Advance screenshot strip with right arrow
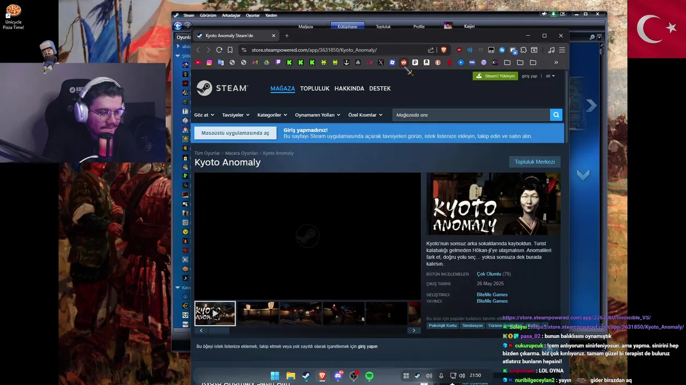 pos(414,330)
